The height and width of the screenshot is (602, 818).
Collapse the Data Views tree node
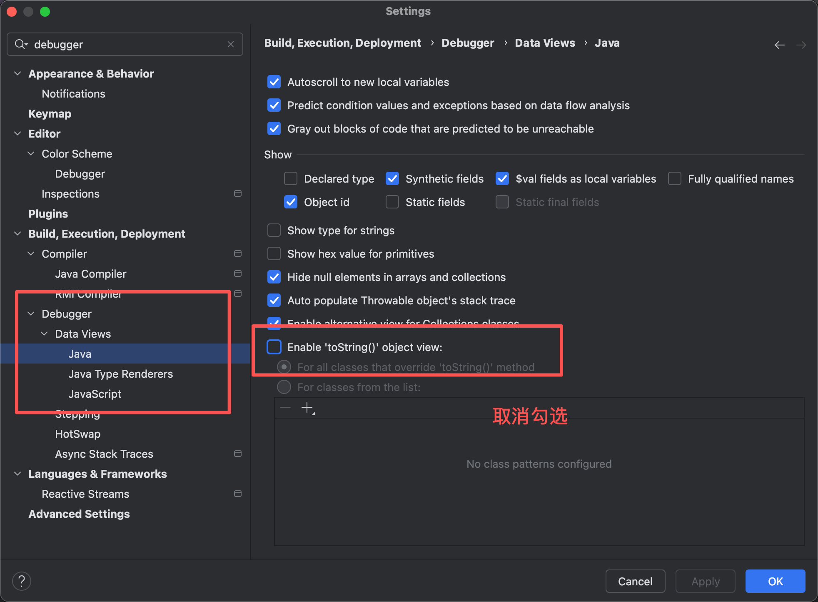44,334
